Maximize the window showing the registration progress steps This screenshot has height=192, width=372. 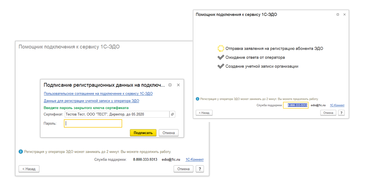coord(338,15)
